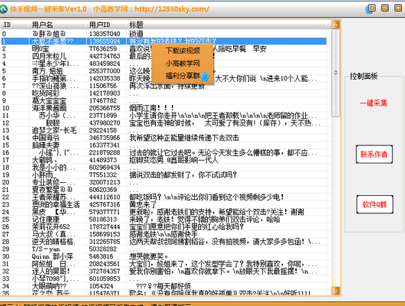Click highlighted user ID 138555994
Image resolution: width=405 pixels, height=306 pixels.
[105, 42]
